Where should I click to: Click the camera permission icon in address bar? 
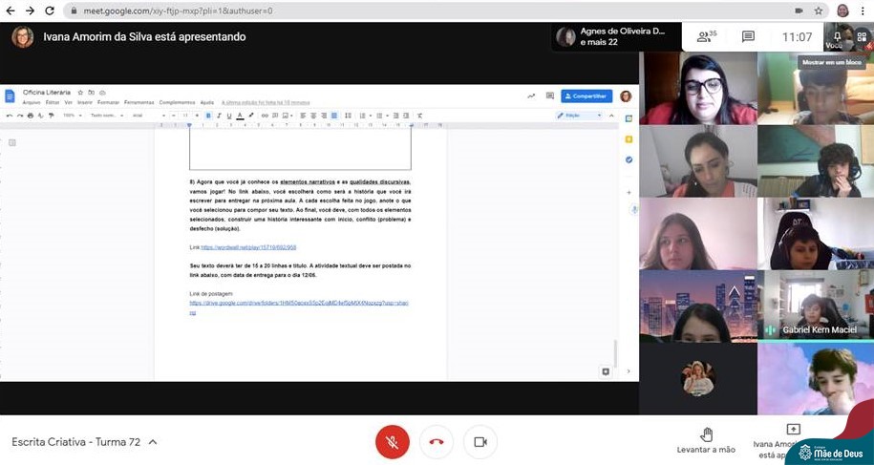pos(799,11)
